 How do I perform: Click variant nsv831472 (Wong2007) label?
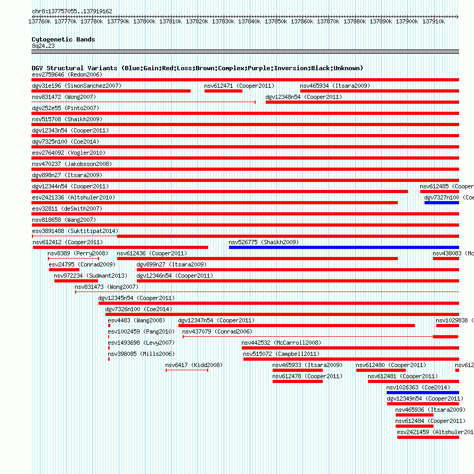(x=64, y=97)
